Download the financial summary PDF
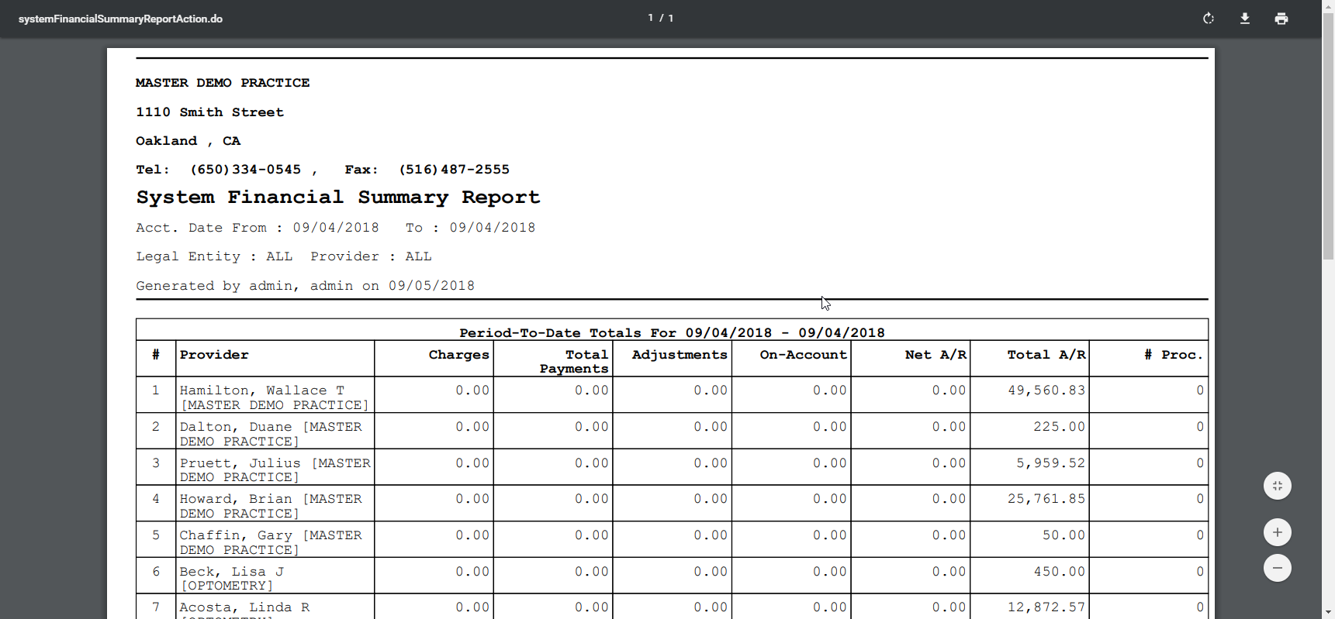 coord(1244,19)
